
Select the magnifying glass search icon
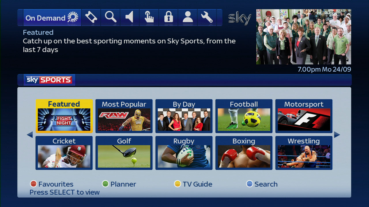click(x=110, y=18)
